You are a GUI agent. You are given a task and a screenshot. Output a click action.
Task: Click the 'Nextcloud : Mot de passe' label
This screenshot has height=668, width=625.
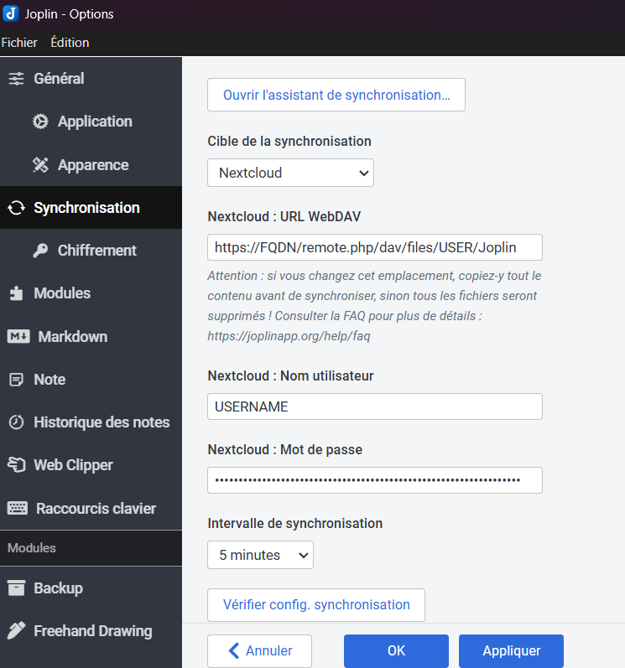tap(284, 449)
